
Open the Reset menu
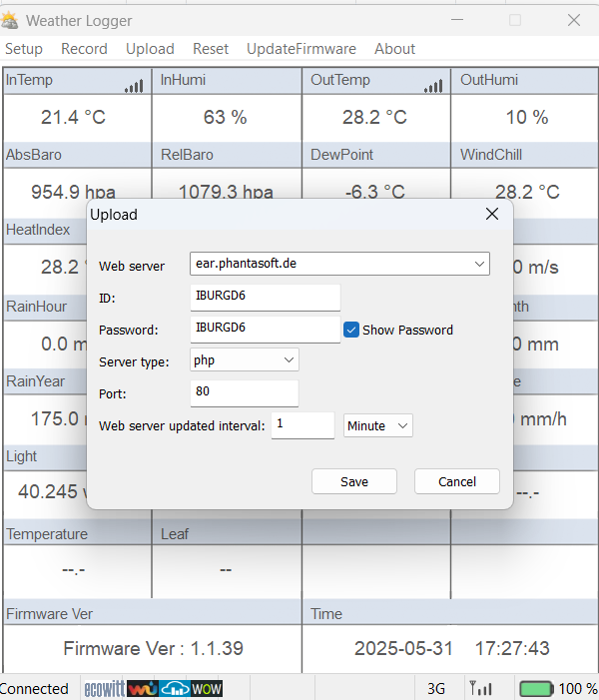pyautogui.click(x=211, y=49)
